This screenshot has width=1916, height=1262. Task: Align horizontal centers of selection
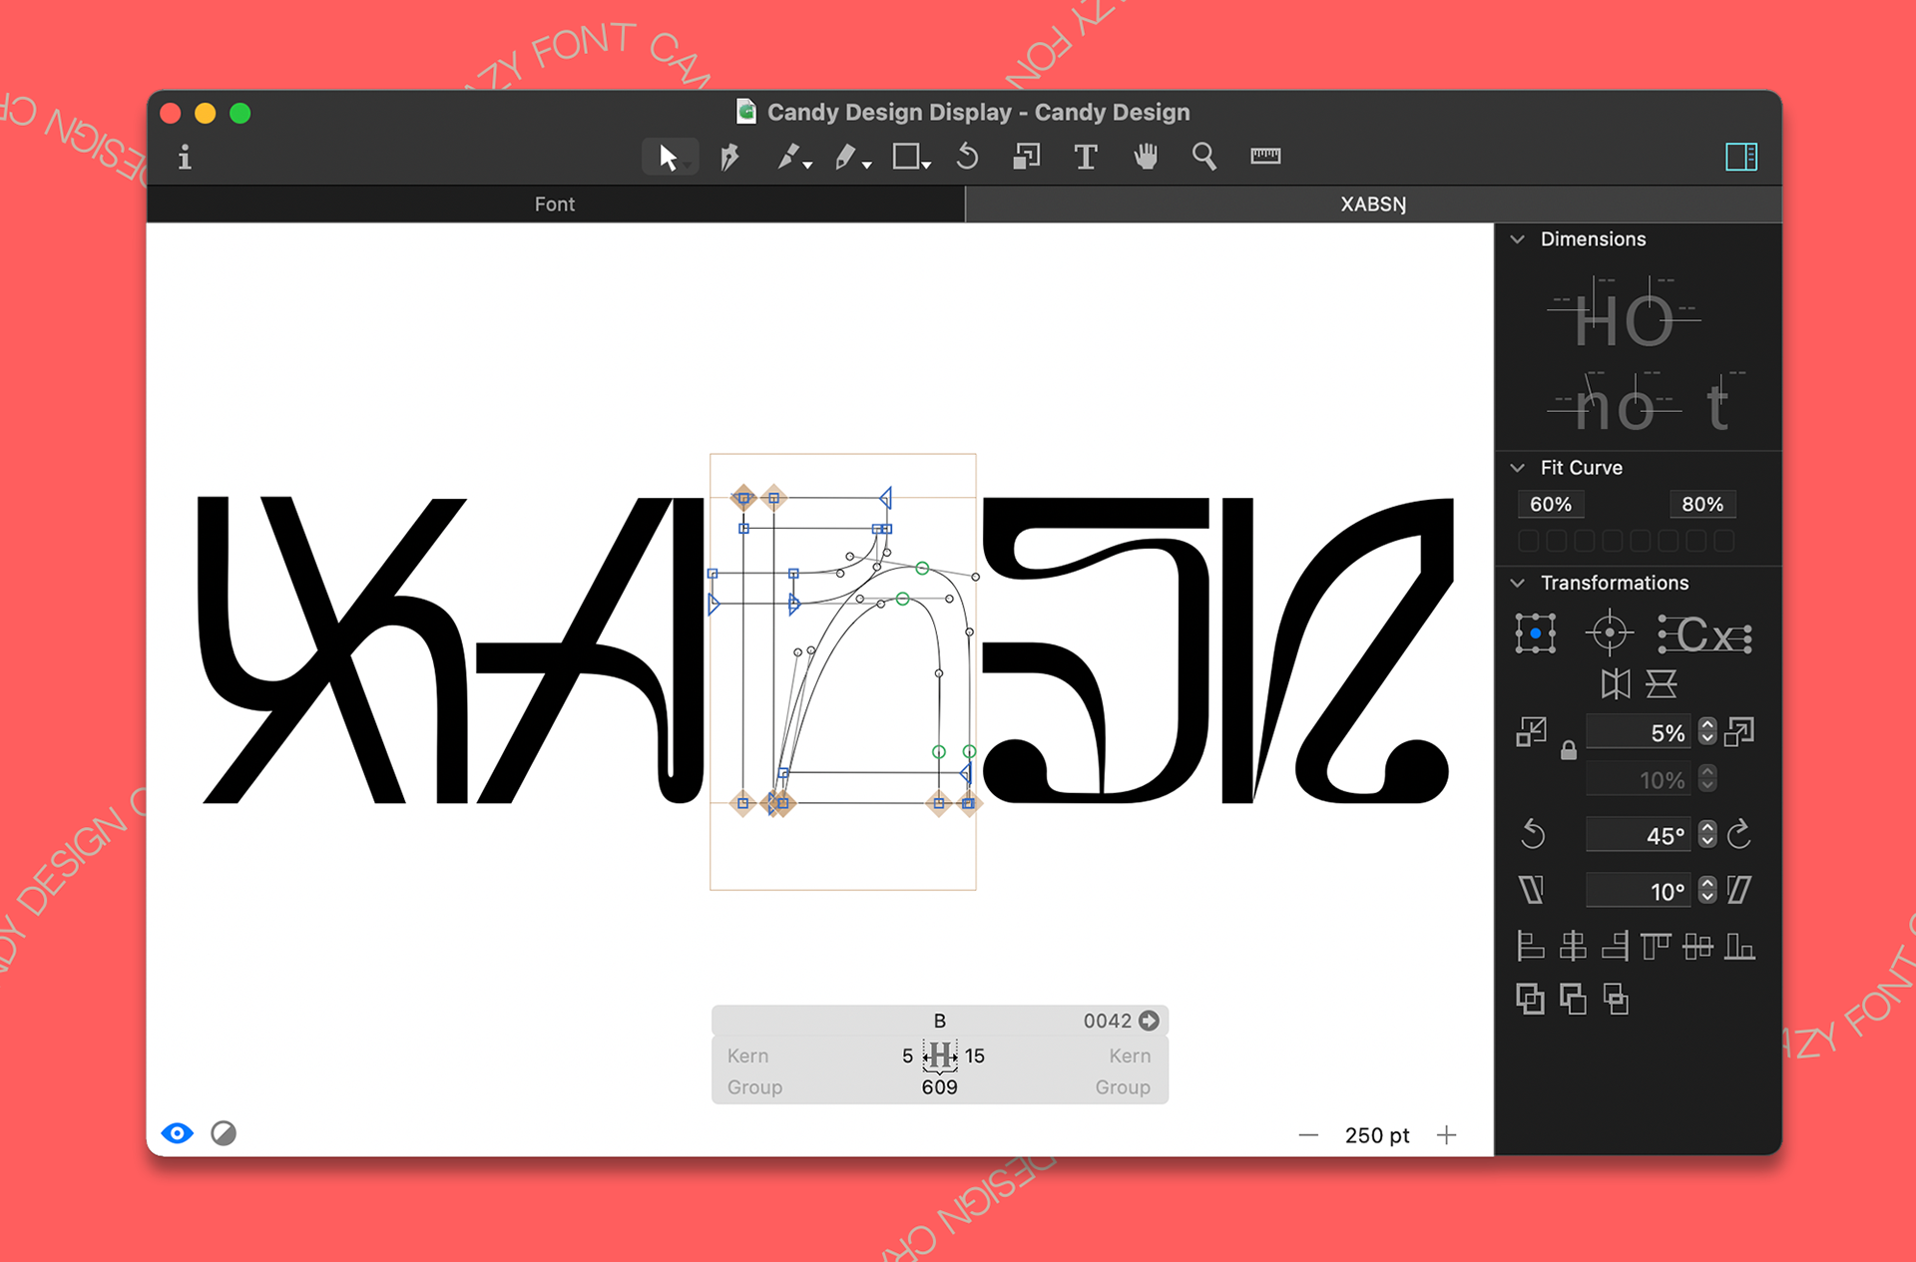1573,945
